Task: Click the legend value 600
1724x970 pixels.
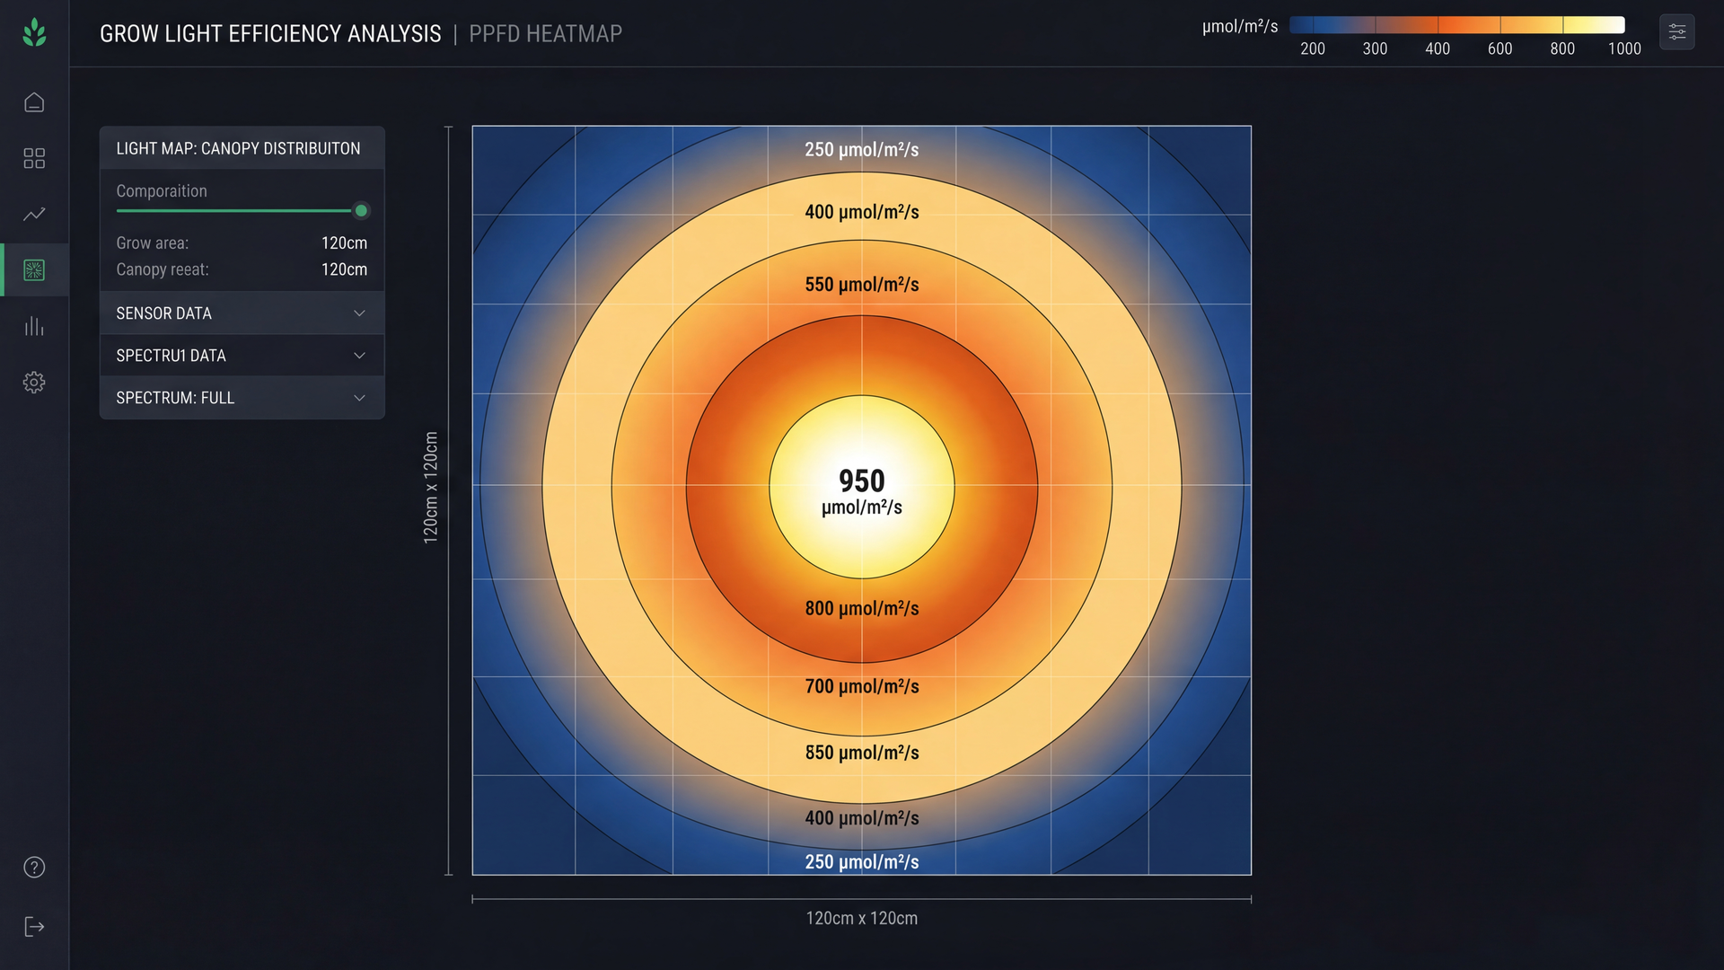Action: click(x=1500, y=48)
